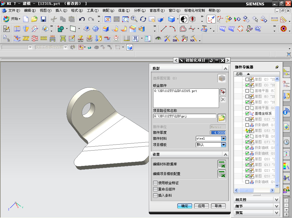Click the eye icon in the third toolbar
The width and height of the screenshot is (292, 218).
pos(158,38)
